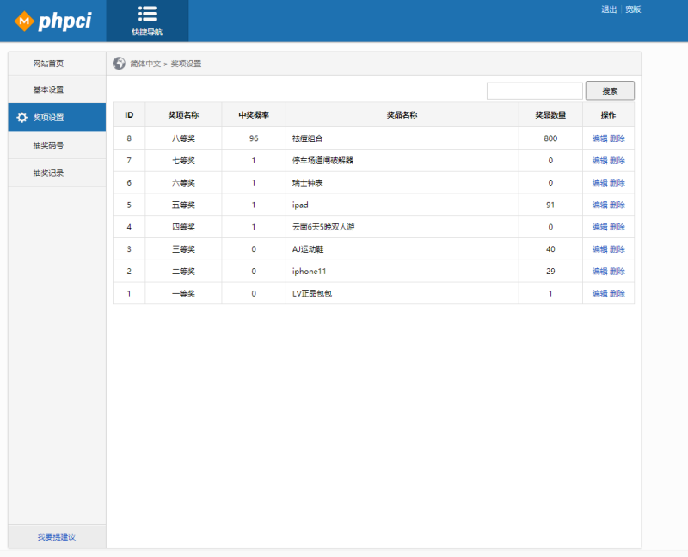Edit the 四等奖 row
Viewport: 688px width, 557px height.
tap(599, 227)
